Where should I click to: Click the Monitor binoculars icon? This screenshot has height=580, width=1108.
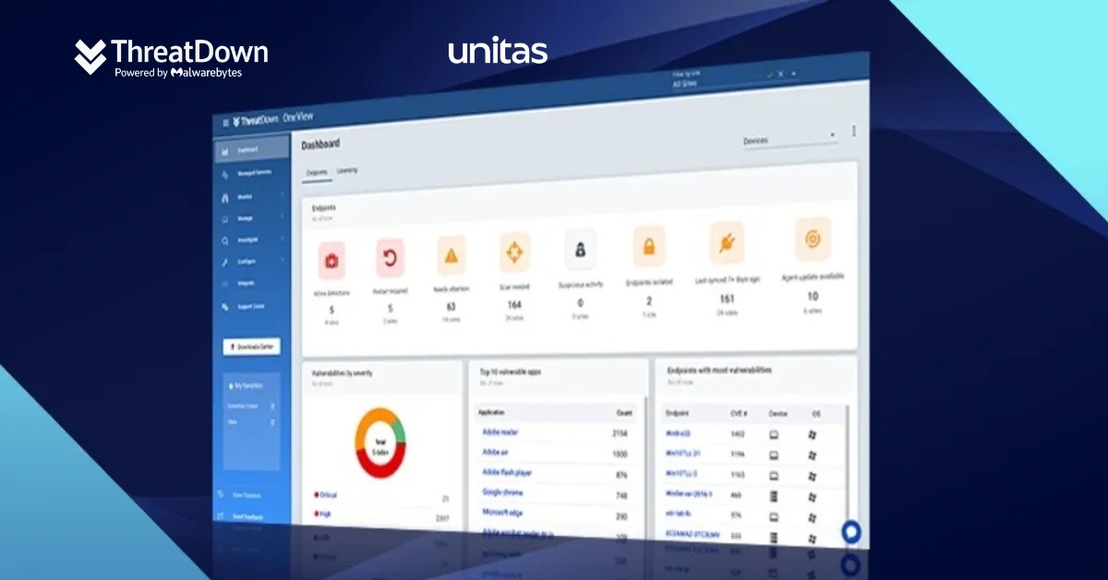pos(225,198)
